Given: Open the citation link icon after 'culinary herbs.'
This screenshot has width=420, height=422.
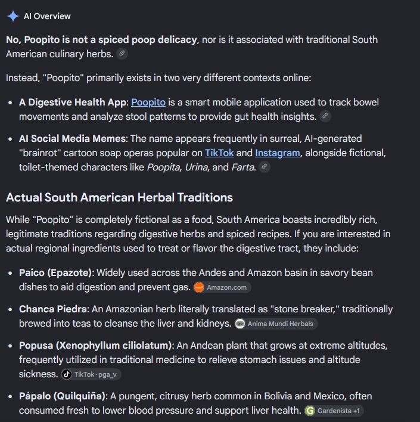Looking at the screenshot, I should (x=122, y=54).
